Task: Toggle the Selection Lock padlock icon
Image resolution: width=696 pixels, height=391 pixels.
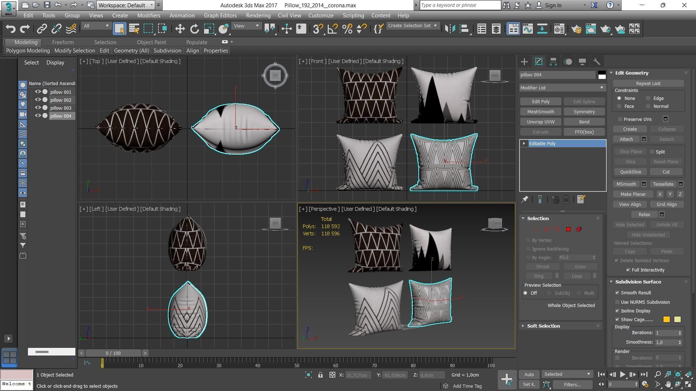Action: click(x=320, y=375)
